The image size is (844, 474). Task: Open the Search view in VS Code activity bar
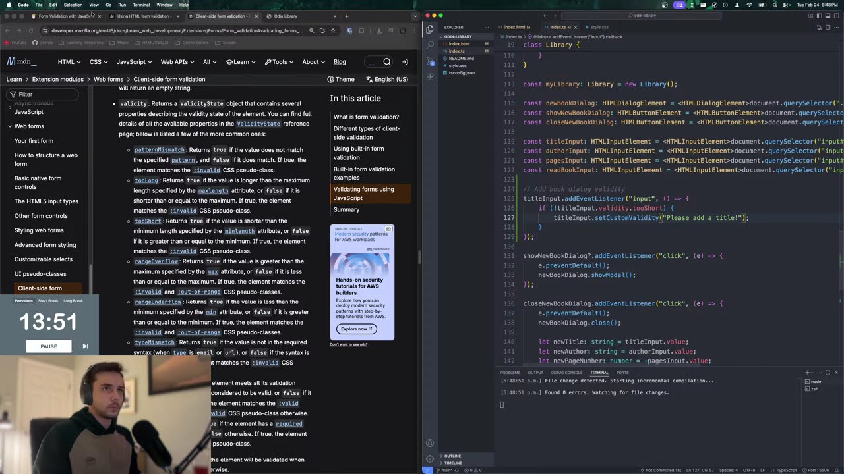[x=430, y=45]
